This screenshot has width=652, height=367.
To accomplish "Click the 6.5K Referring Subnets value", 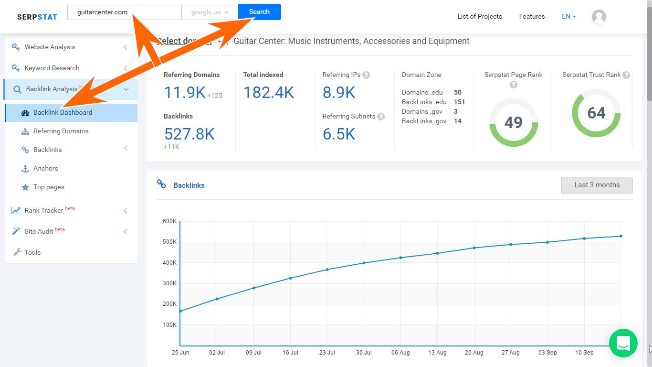I will click(339, 134).
